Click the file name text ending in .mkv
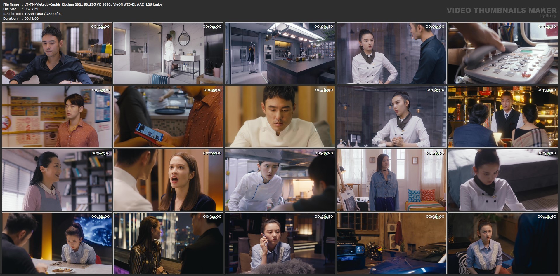 click(x=93, y=4)
